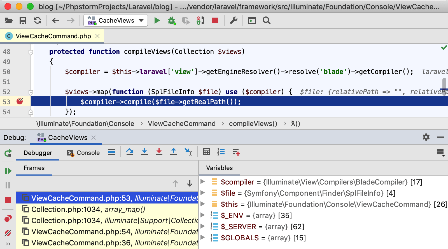Click the Step Into debugger icon
Screen dimensions: 448x249
pos(144,152)
